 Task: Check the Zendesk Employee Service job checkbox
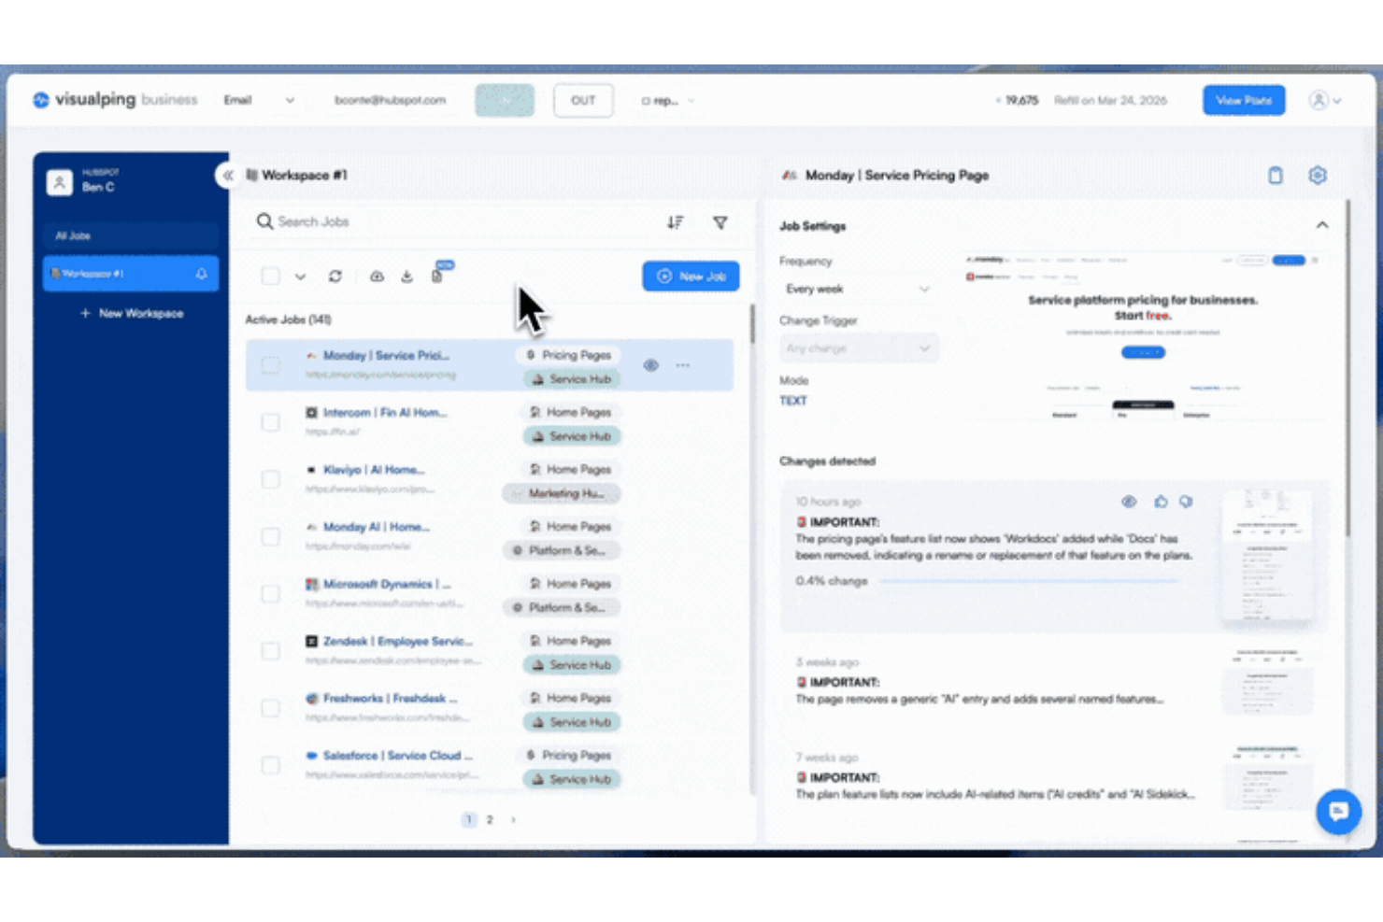tap(271, 650)
